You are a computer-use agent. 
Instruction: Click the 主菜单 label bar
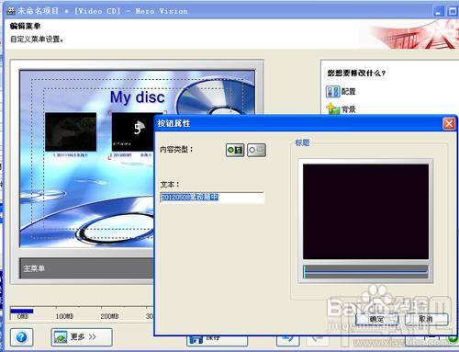[87, 268]
